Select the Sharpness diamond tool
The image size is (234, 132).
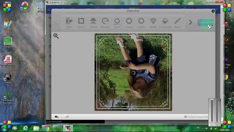click(153, 23)
